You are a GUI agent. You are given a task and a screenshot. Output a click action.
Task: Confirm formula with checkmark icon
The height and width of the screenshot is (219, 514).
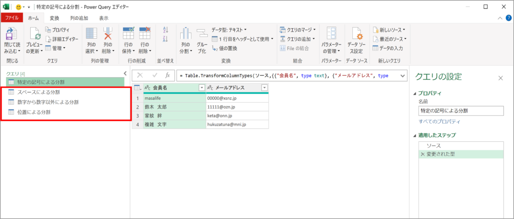[155, 75]
